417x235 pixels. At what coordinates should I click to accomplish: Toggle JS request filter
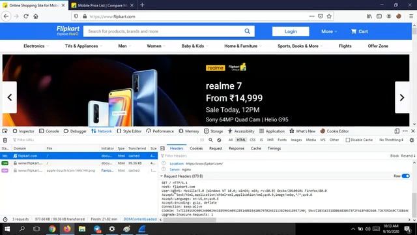point(261,140)
